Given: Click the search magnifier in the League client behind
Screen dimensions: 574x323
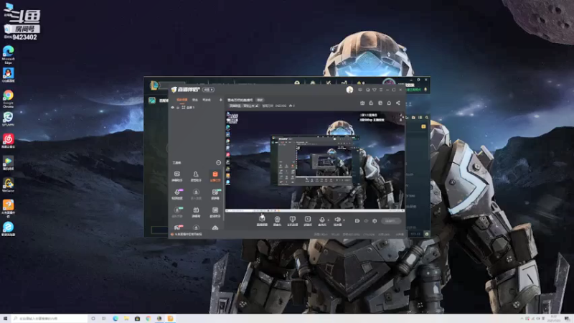Looking at the screenshot, I should (x=427, y=118).
